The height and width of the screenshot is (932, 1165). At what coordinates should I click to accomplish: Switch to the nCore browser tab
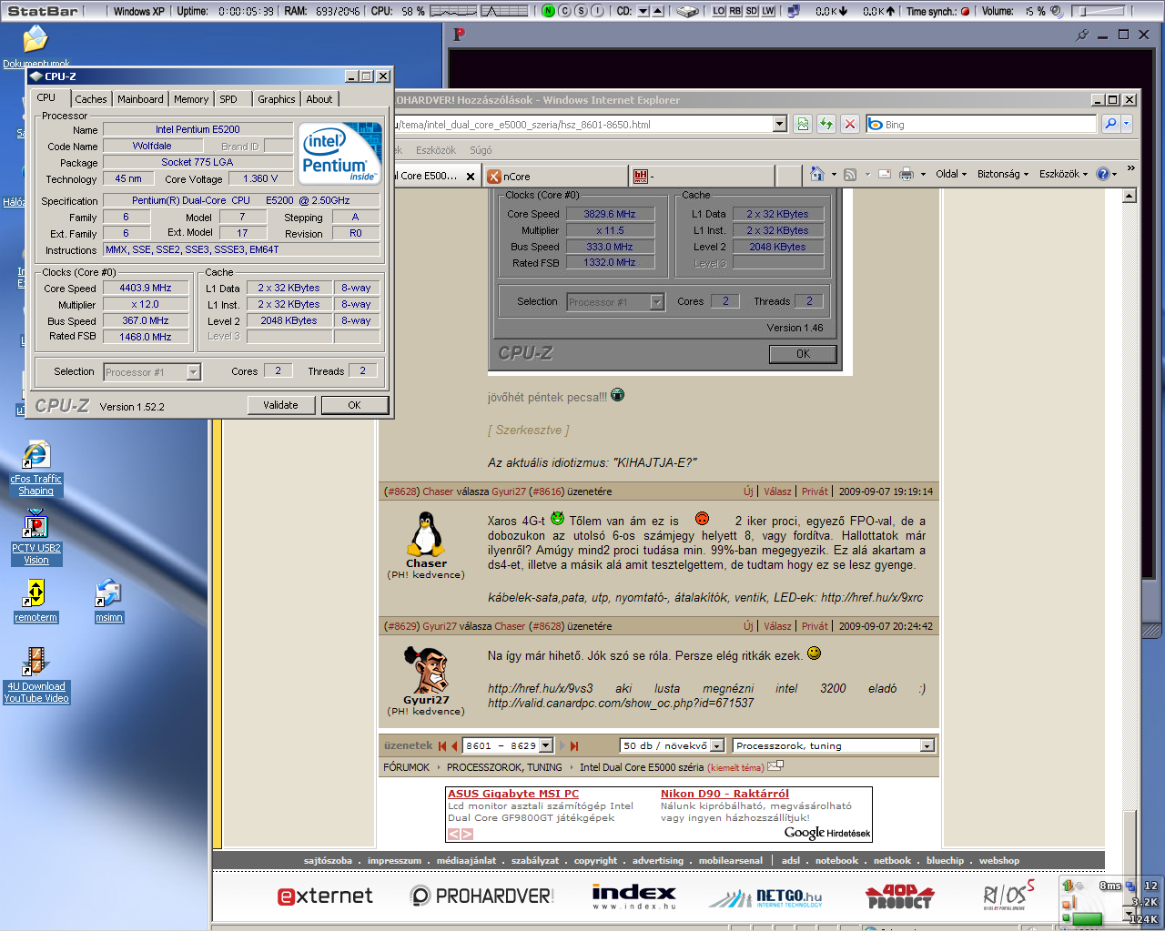(555, 176)
